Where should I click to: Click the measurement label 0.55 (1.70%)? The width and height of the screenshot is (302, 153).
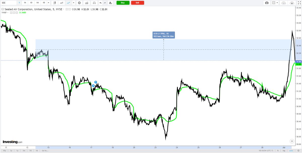pos(164,35)
